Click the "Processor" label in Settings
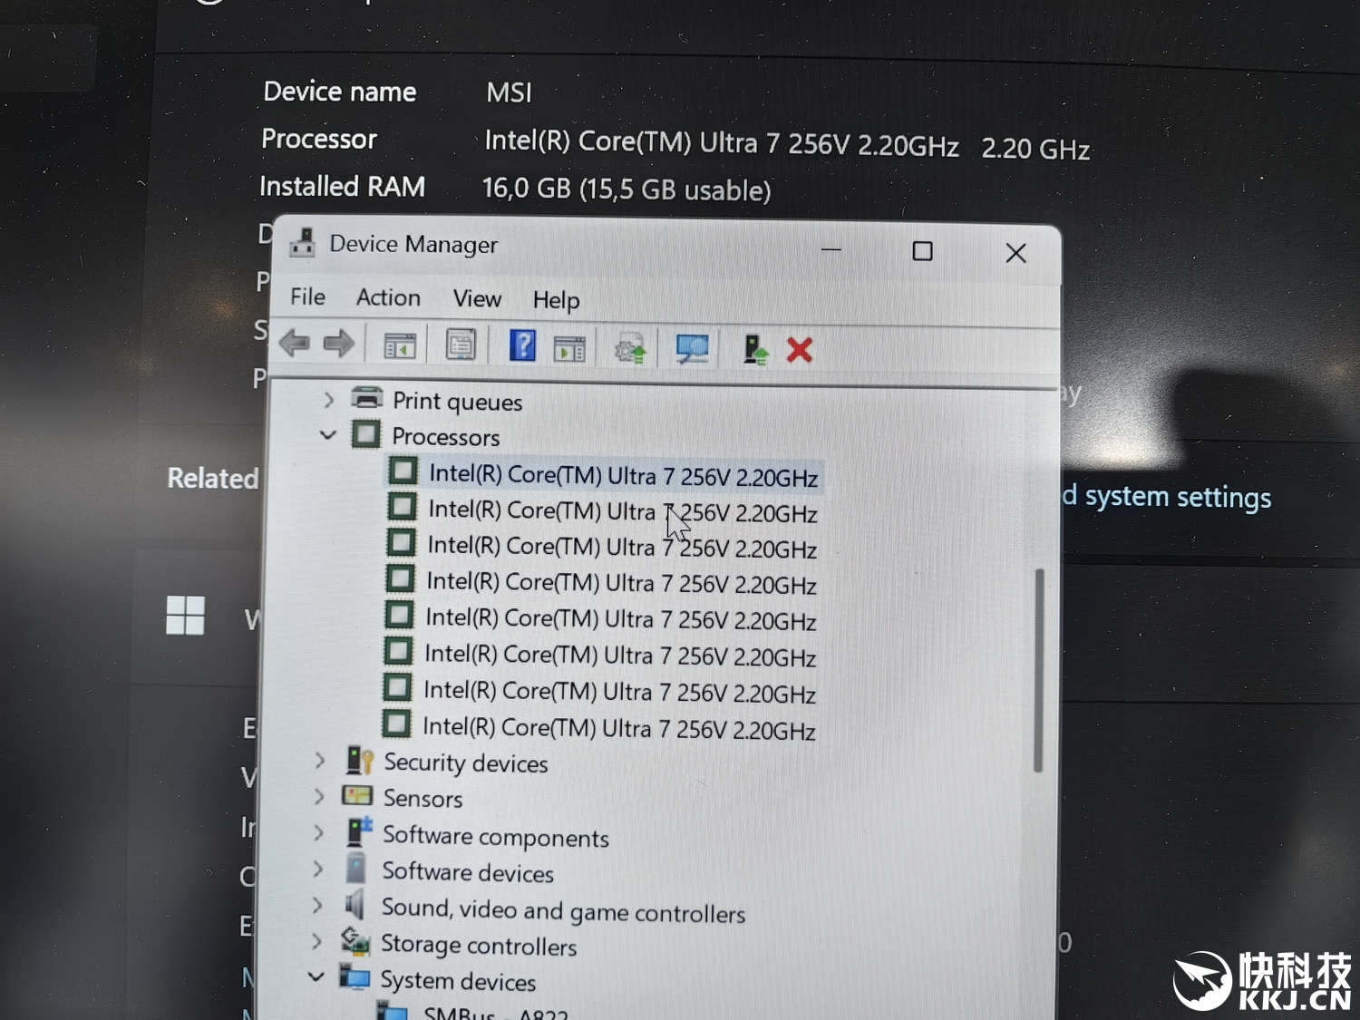 319,139
